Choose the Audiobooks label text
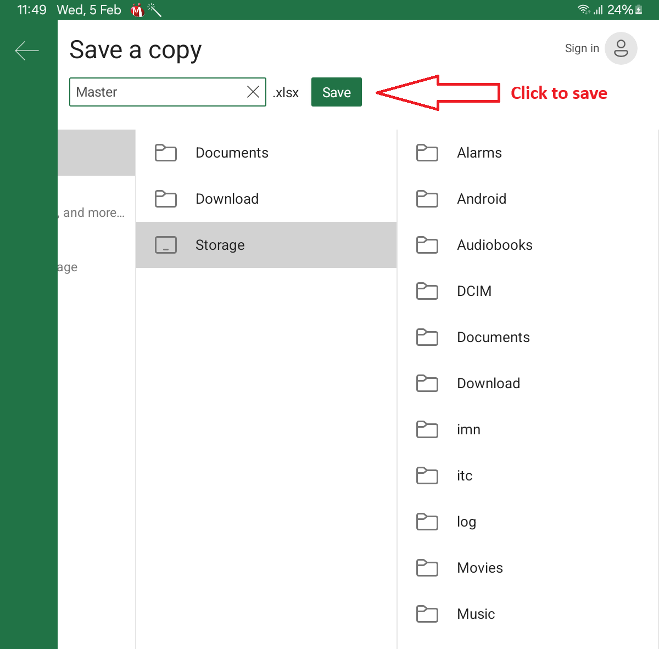 point(495,245)
